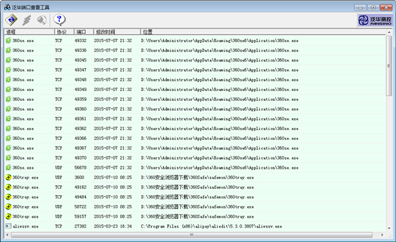396x242 pixels.
Task: Click the vertical scrollbar thumb
Action: tap(389, 65)
